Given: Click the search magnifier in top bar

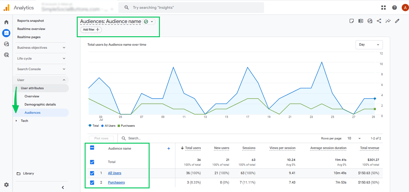Looking at the screenshot, I should [x=127, y=8].
